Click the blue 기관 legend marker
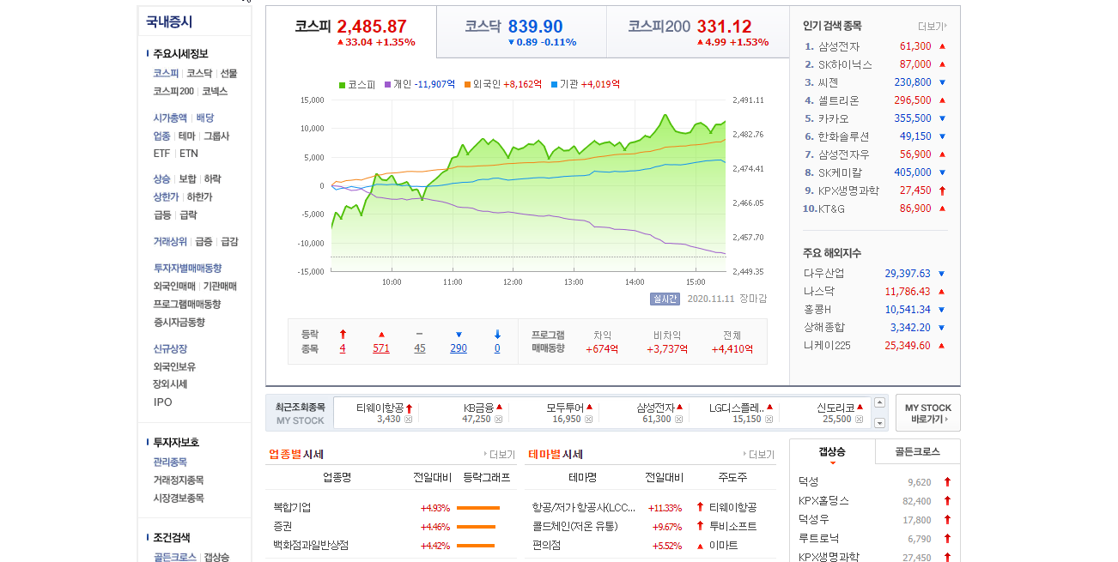The height and width of the screenshot is (562, 1118). tap(554, 84)
